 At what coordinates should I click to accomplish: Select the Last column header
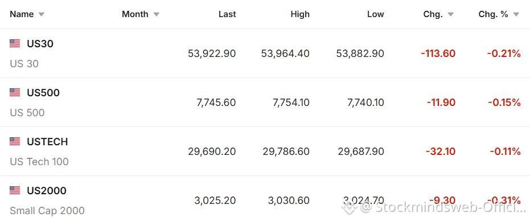227,14
